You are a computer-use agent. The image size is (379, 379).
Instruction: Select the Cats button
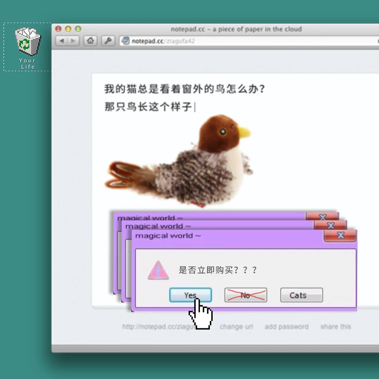point(301,295)
